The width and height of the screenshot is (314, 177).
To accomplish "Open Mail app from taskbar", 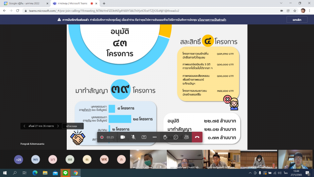I will coord(55,173).
